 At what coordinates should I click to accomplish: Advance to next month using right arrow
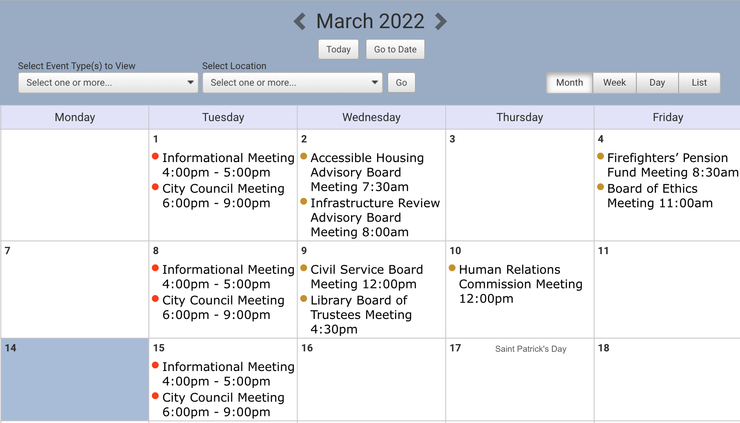[441, 21]
